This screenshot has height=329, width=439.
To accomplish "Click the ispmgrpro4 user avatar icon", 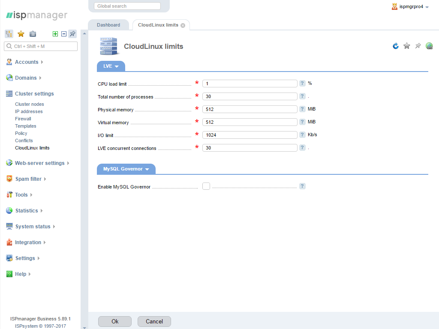I will pyautogui.click(x=394, y=6).
